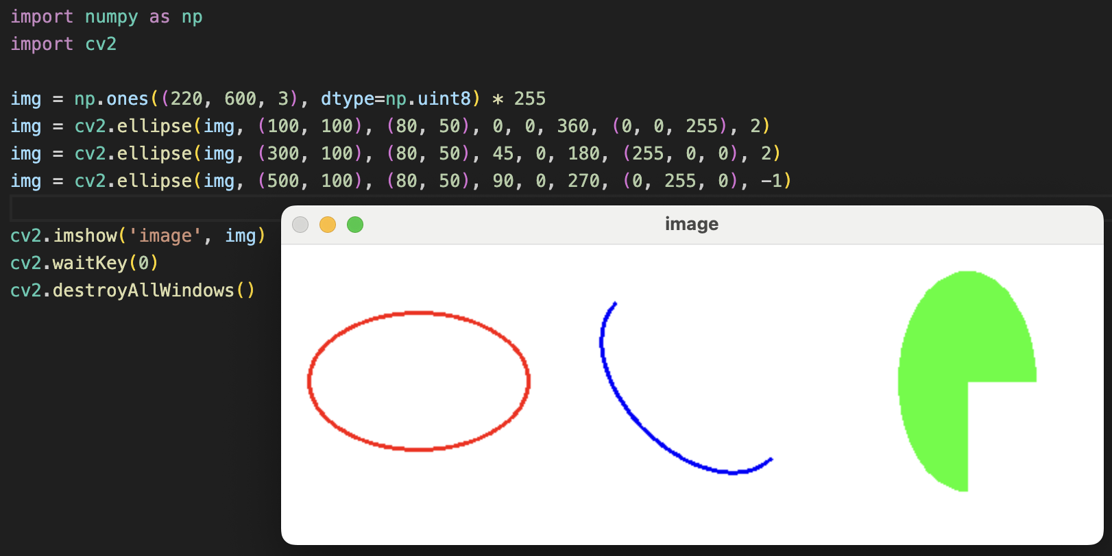The height and width of the screenshot is (556, 1112).
Task: Click the 'cv2.waitKey(0)' line
Action: coord(84,263)
